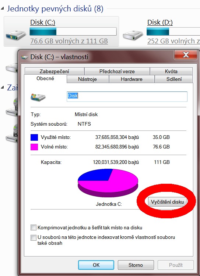This screenshot has width=200, height=276.
Task: Click the drive icon in the dialog title bar
Action: coord(24,57)
